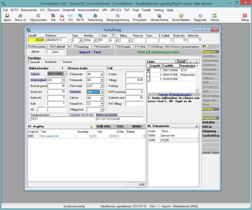Open the Ökonomi menu
252x210 pixels.
(53, 10)
